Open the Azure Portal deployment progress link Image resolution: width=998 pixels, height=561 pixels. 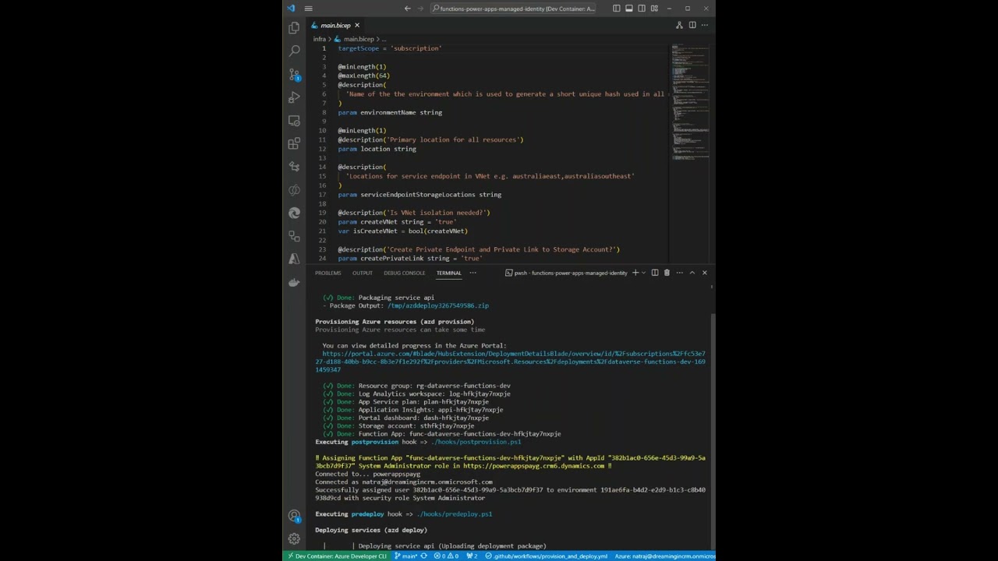510,362
